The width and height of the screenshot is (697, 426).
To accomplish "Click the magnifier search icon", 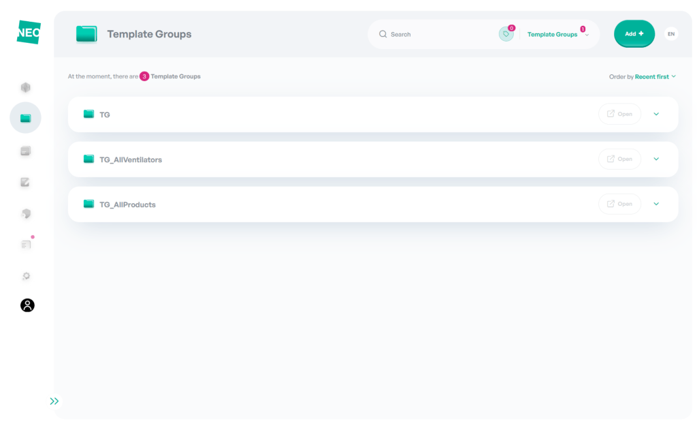I will (x=383, y=34).
